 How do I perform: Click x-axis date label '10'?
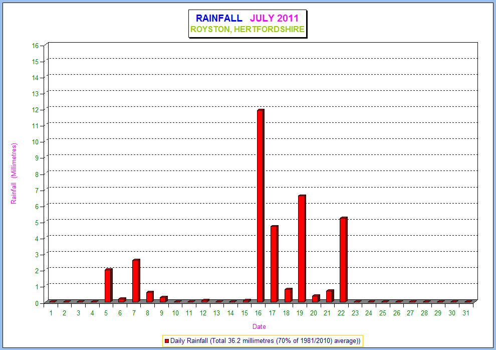[175, 313]
